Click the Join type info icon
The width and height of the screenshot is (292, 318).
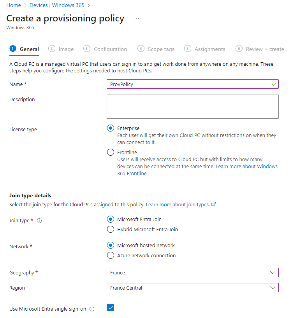tap(39, 221)
